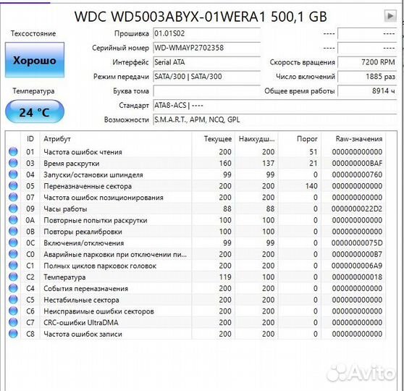Select the serial number field WD-WMAYP2702358
404x391 pixels.
point(206,48)
